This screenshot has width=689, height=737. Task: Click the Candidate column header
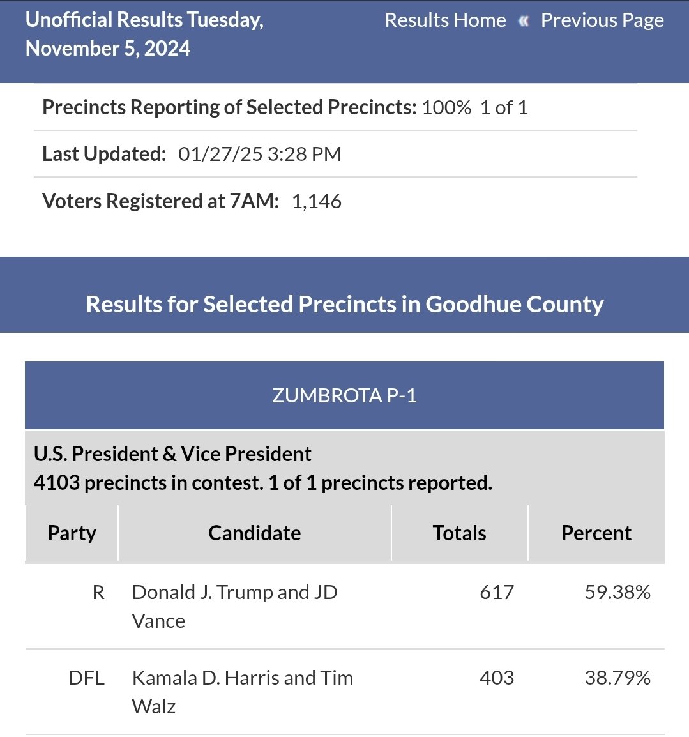254,533
